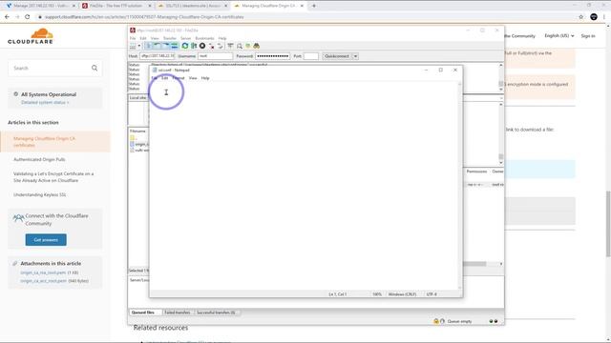This screenshot has height=343, width=611.
Task: Click inside the Notepad text area
Action: click(x=304, y=186)
